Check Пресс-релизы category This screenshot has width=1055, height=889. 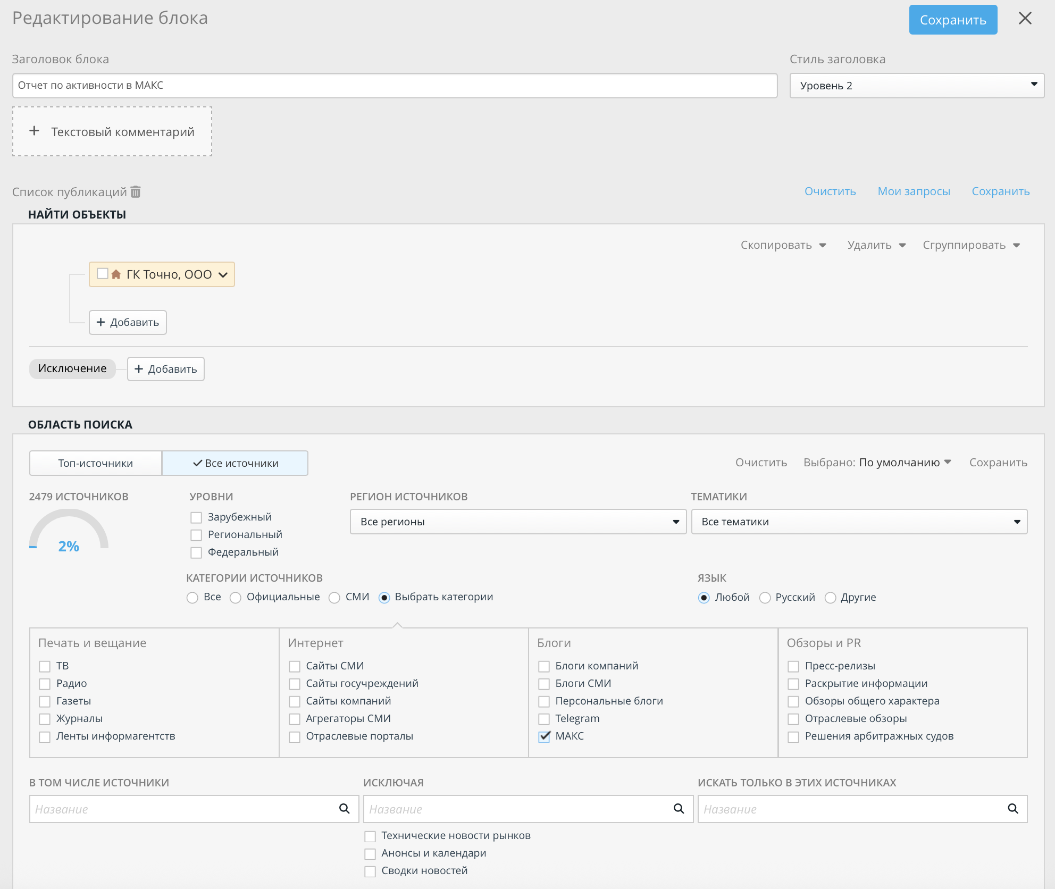pyautogui.click(x=793, y=666)
